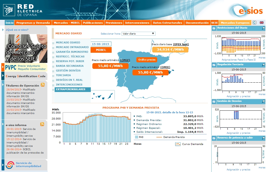Expand the ¿Qué es e·sios? arrow

pyautogui.click(x=3, y=30)
